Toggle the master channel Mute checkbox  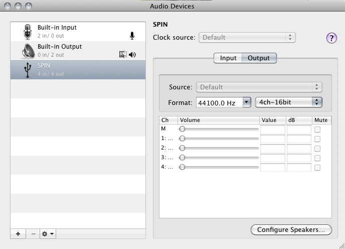pyautogui.click(x=317, y=129)
